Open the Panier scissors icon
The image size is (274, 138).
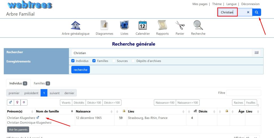pos(180,25)
